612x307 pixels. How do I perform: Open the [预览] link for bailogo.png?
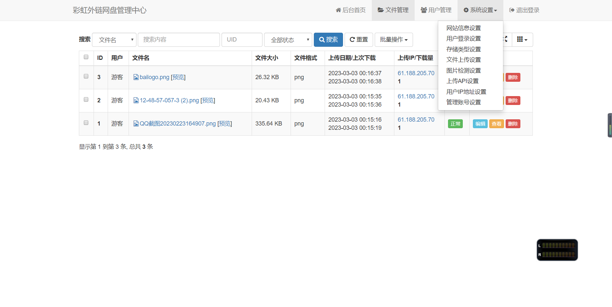[x=178, y=77]
